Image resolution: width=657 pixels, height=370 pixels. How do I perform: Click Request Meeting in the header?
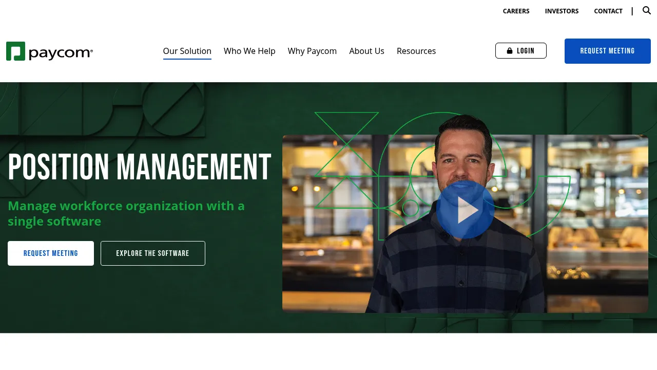tap(608, 51)
